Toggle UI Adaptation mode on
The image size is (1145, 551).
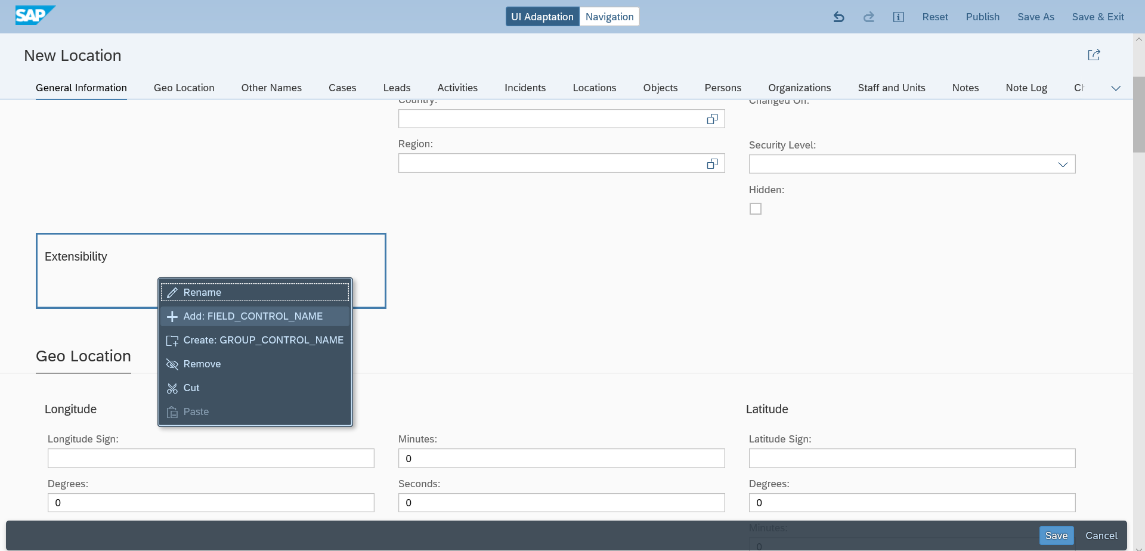tap(542, 16)
